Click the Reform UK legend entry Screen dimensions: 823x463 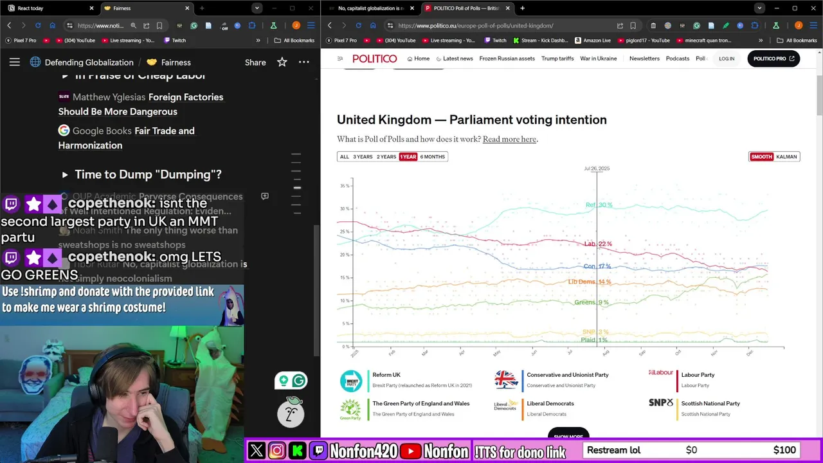tap(406, 380)
